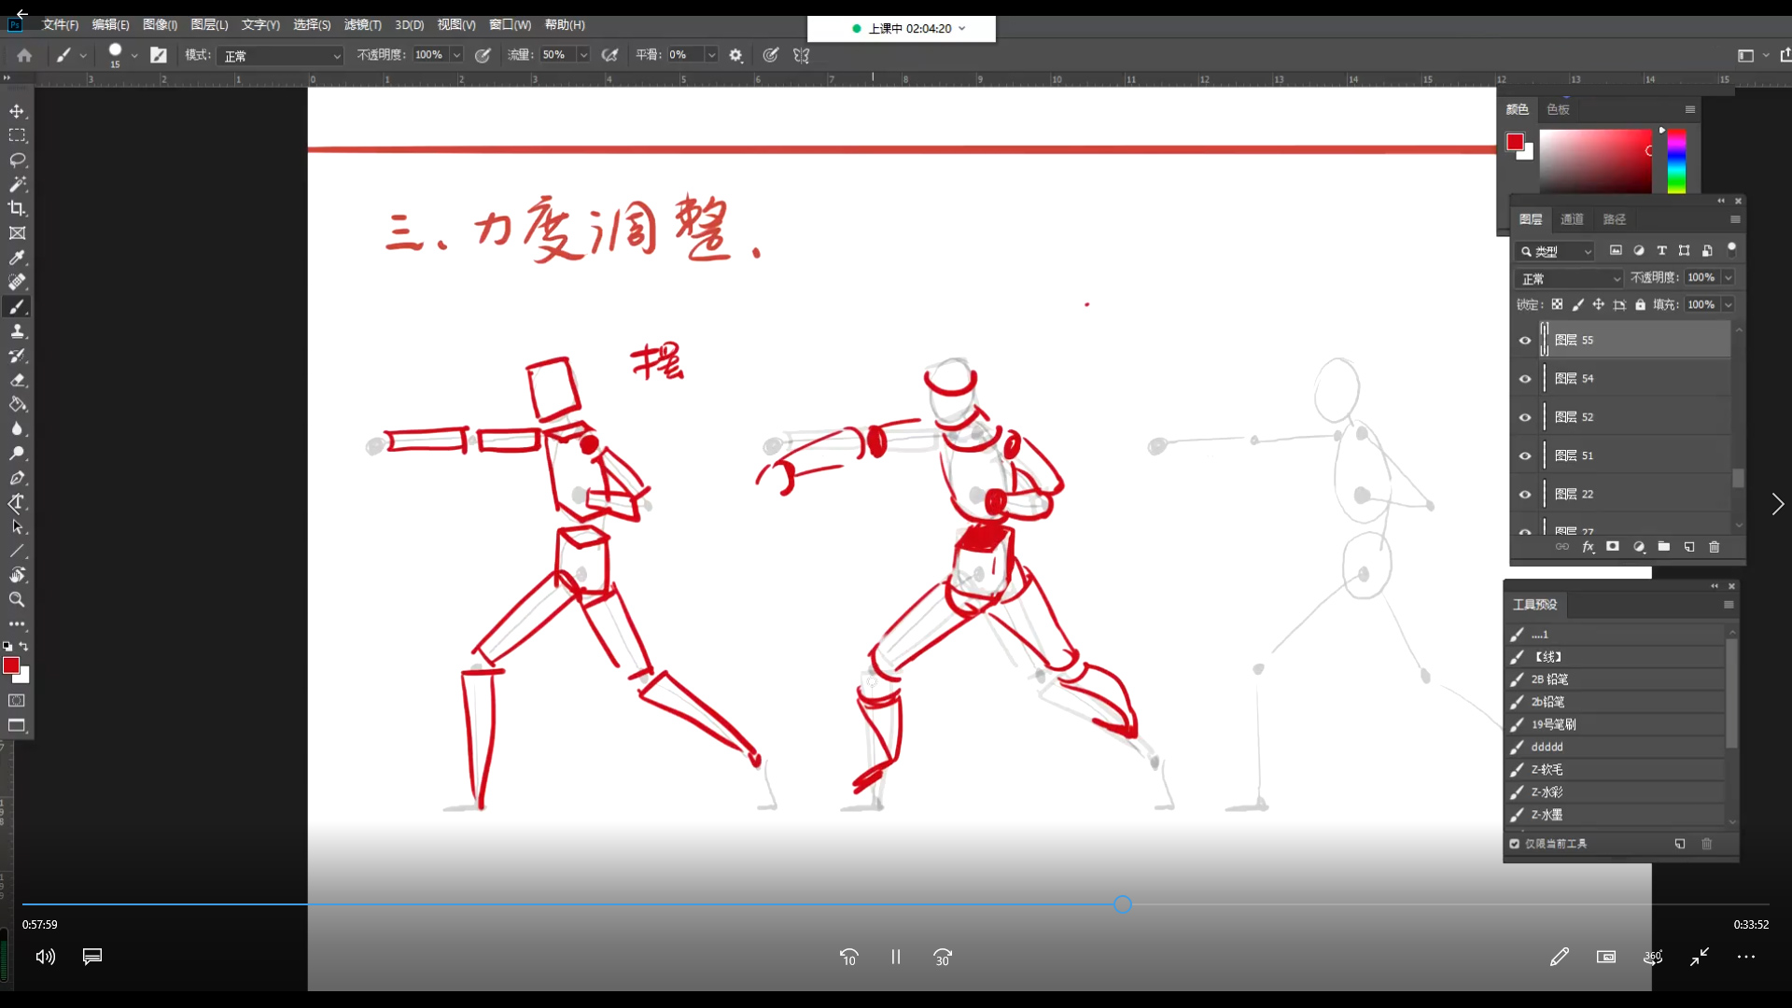
Task: Select the History Brush tool
Action: [x=17, y=356]
